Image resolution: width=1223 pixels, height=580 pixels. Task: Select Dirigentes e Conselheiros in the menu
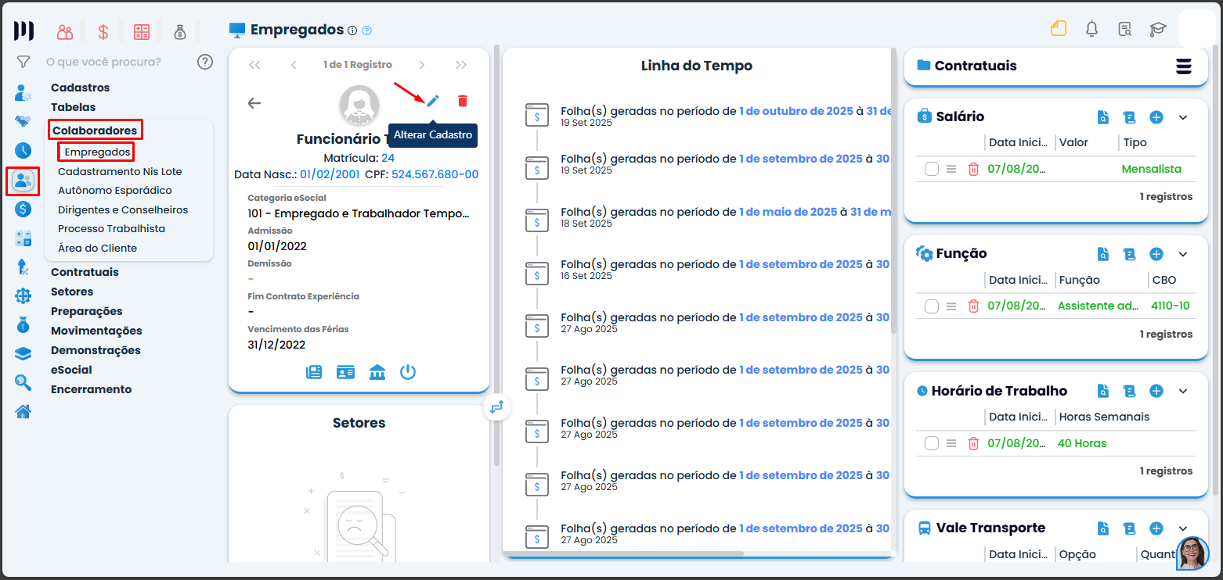[x=123, y=209]
